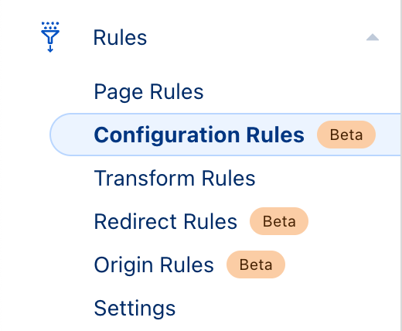The width and height of the screenshot is (402, 331).
Task: Open Page Rules
Action: pyautogui.click(x=148, y=91)
